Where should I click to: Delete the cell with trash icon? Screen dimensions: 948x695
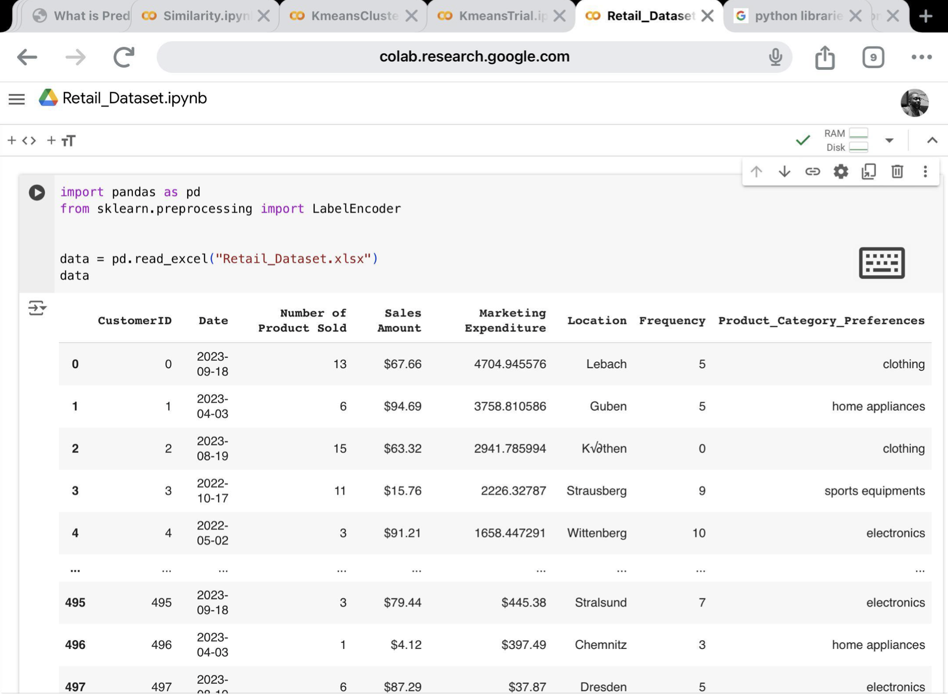pyautogui.click(x=897, y=172)
